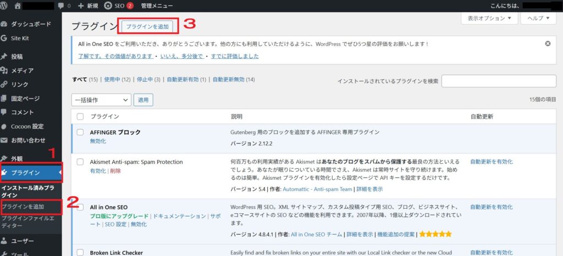The image size is (563, 256).
Task: Open the comments bubble icon in the admin bar
Action: pyautogui.click(x=61, y=6)
